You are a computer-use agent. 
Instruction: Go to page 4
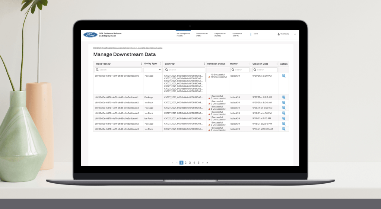point(194,163)
